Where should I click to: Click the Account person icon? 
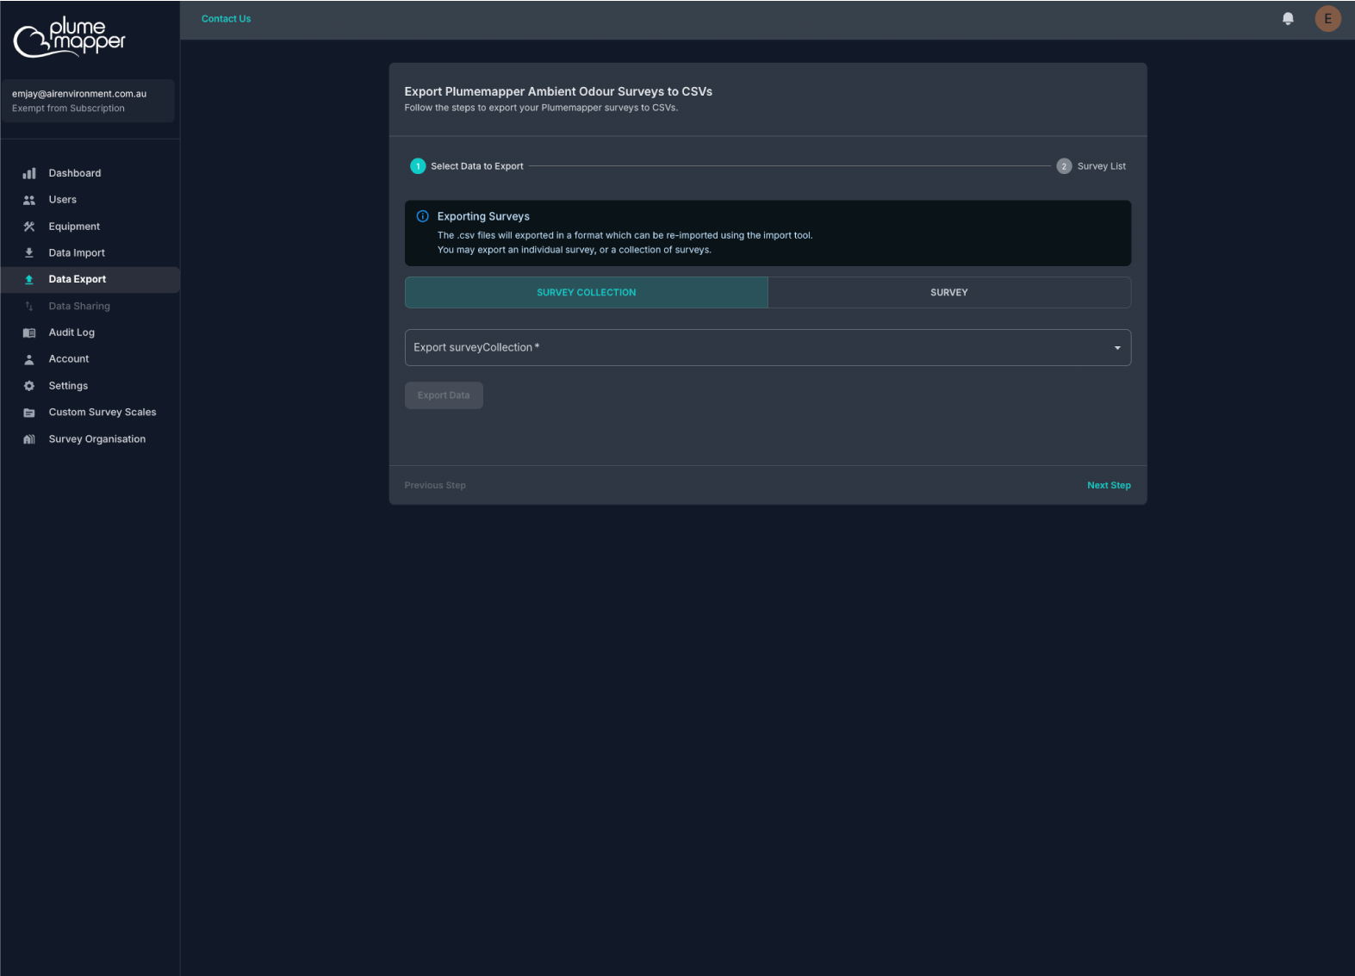[x=29, y=359]
